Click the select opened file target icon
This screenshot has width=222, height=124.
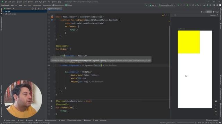33,9
